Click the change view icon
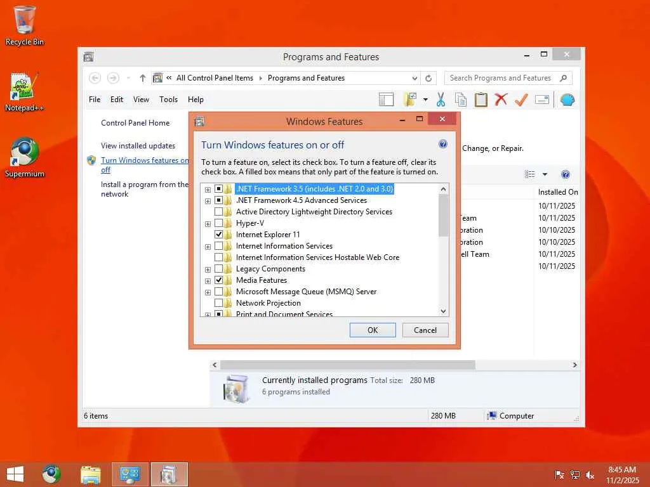This screenshot has width=650, height=487. tap(530, 174)
